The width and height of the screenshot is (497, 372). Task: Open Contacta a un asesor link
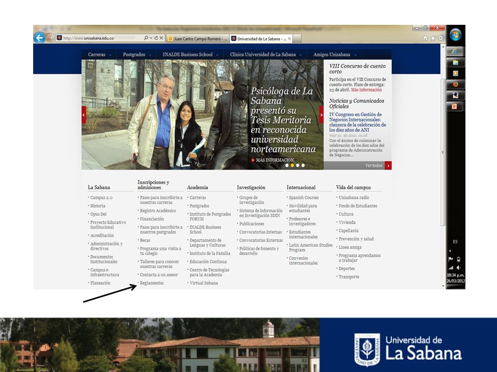point(159,275)
